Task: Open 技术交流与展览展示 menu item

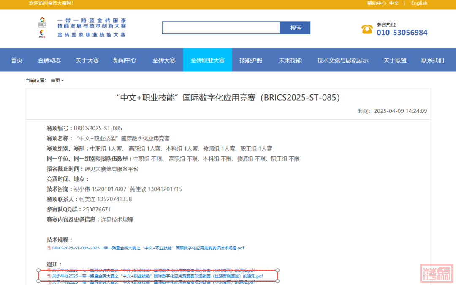Action: coord(342,60)
